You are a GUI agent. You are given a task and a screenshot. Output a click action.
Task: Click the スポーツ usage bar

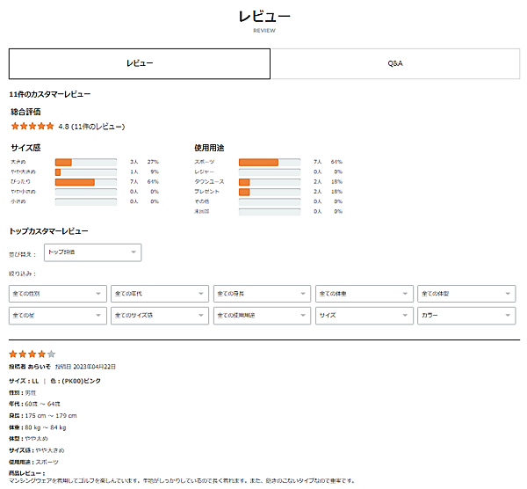pyautogui.click(x=269, y=162)
